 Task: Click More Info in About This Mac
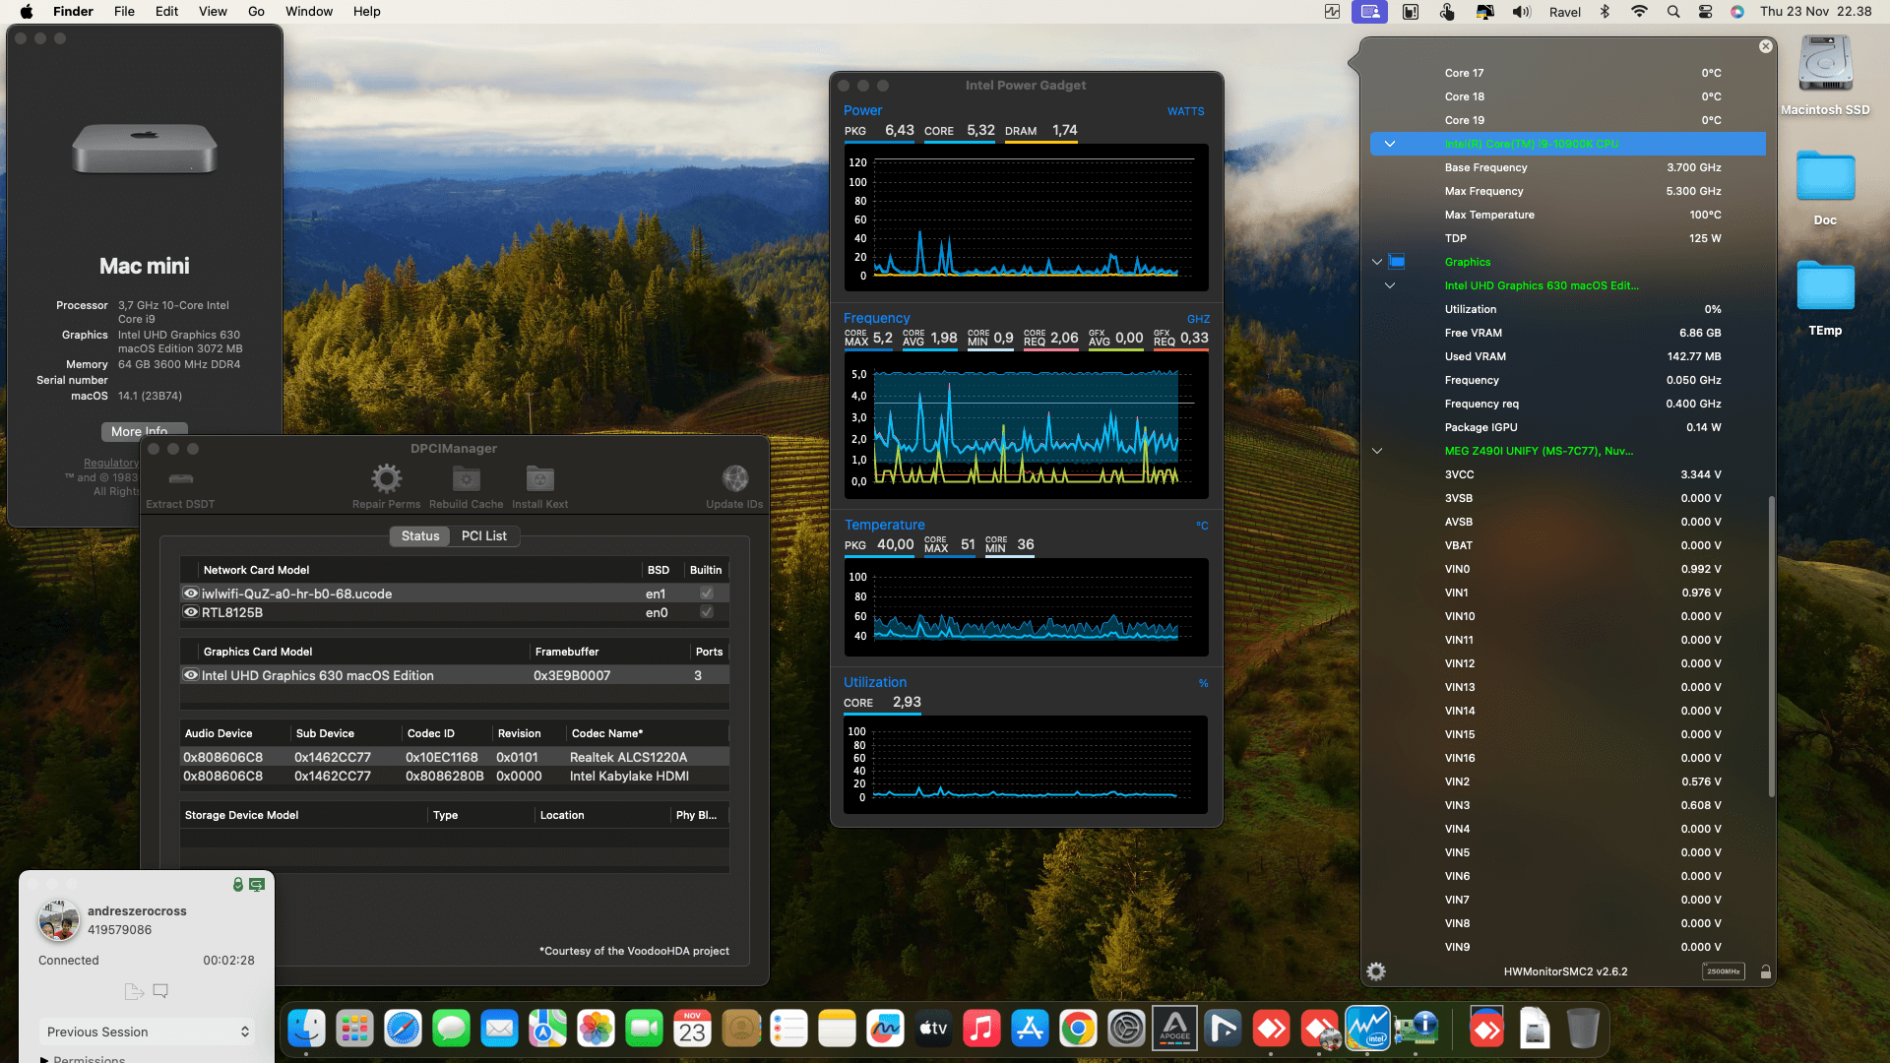(144, 431)
